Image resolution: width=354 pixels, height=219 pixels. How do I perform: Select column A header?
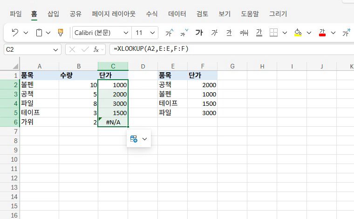40,66
